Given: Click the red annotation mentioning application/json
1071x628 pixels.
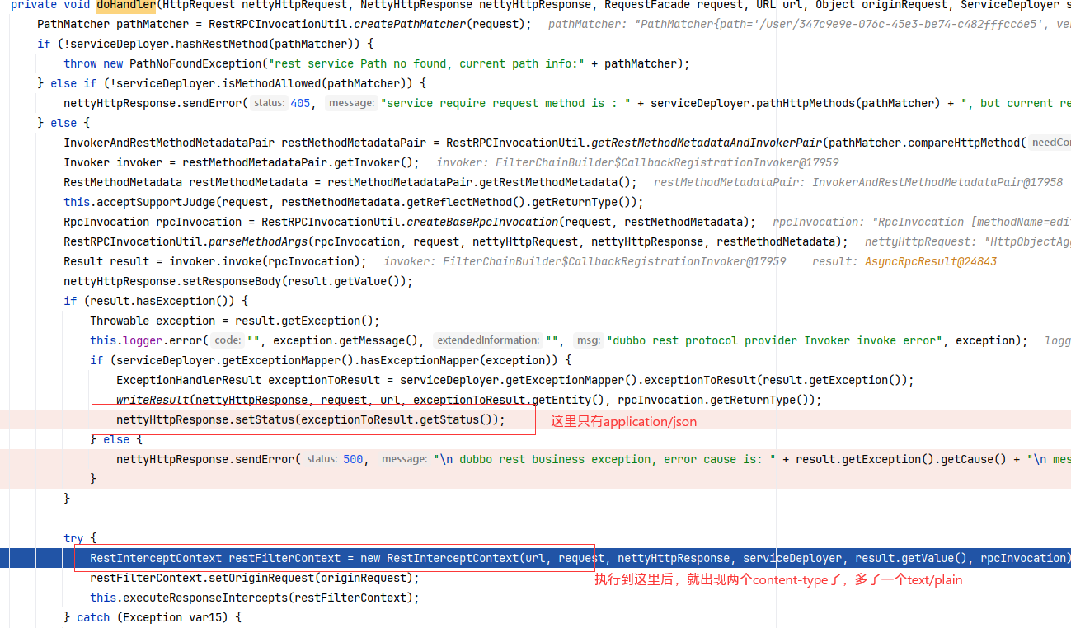Looking at the screenshot, I should [x=623, y=422].
